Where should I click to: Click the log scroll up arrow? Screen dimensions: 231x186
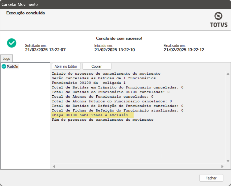(228, 74)
